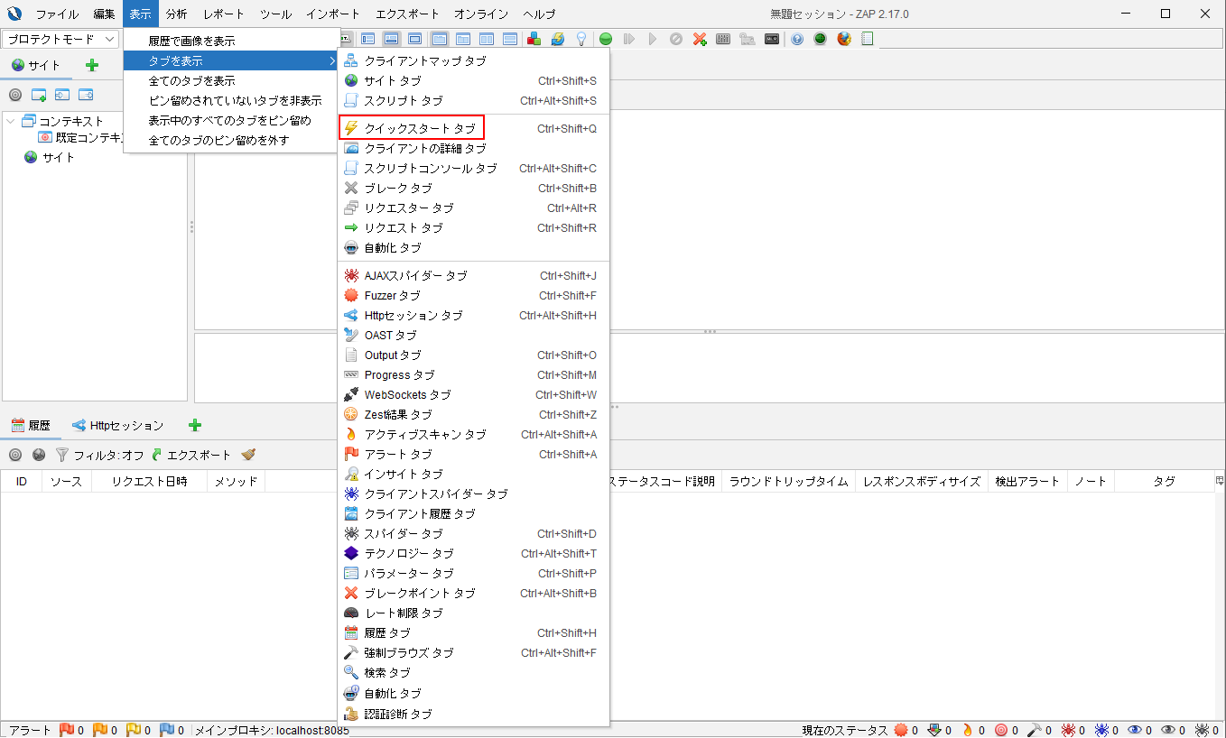Screen dimensions: 1226x738
Task: Click the タブを表示 submenu entry
Action: click(230, 60)
